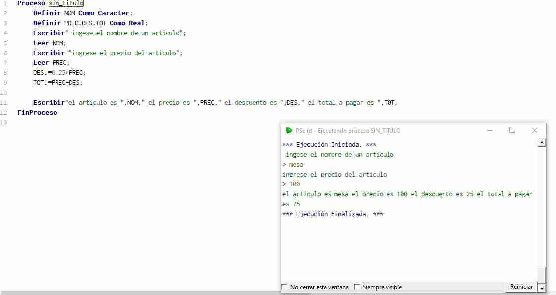
Task: Click the 'Proceso' keyword on line 1
Action: (31, 3)
